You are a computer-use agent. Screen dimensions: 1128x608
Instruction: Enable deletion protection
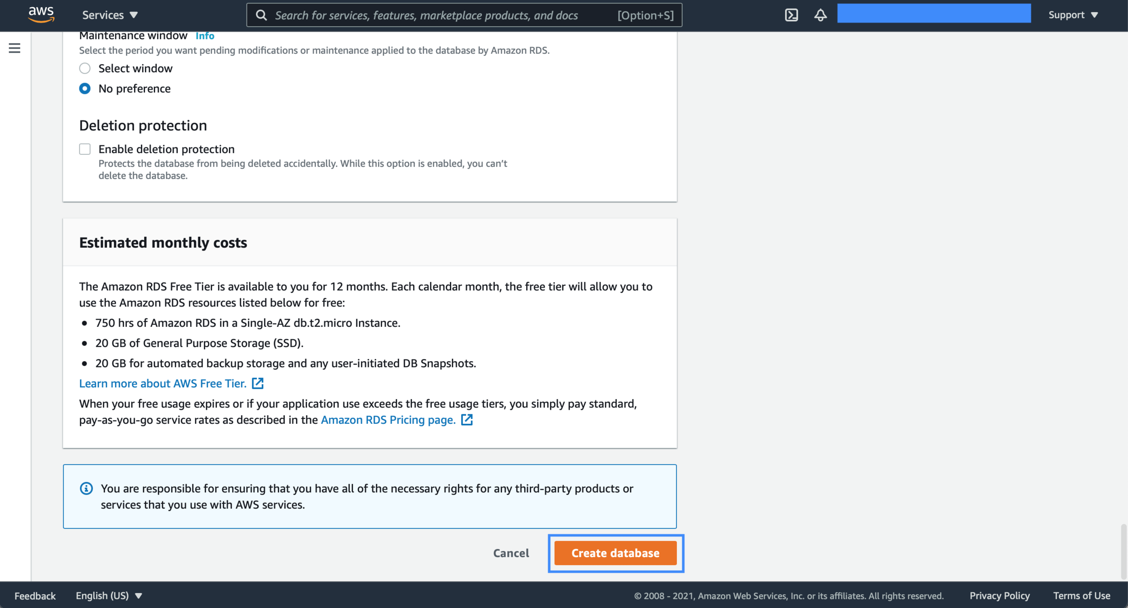pos(85,149)
